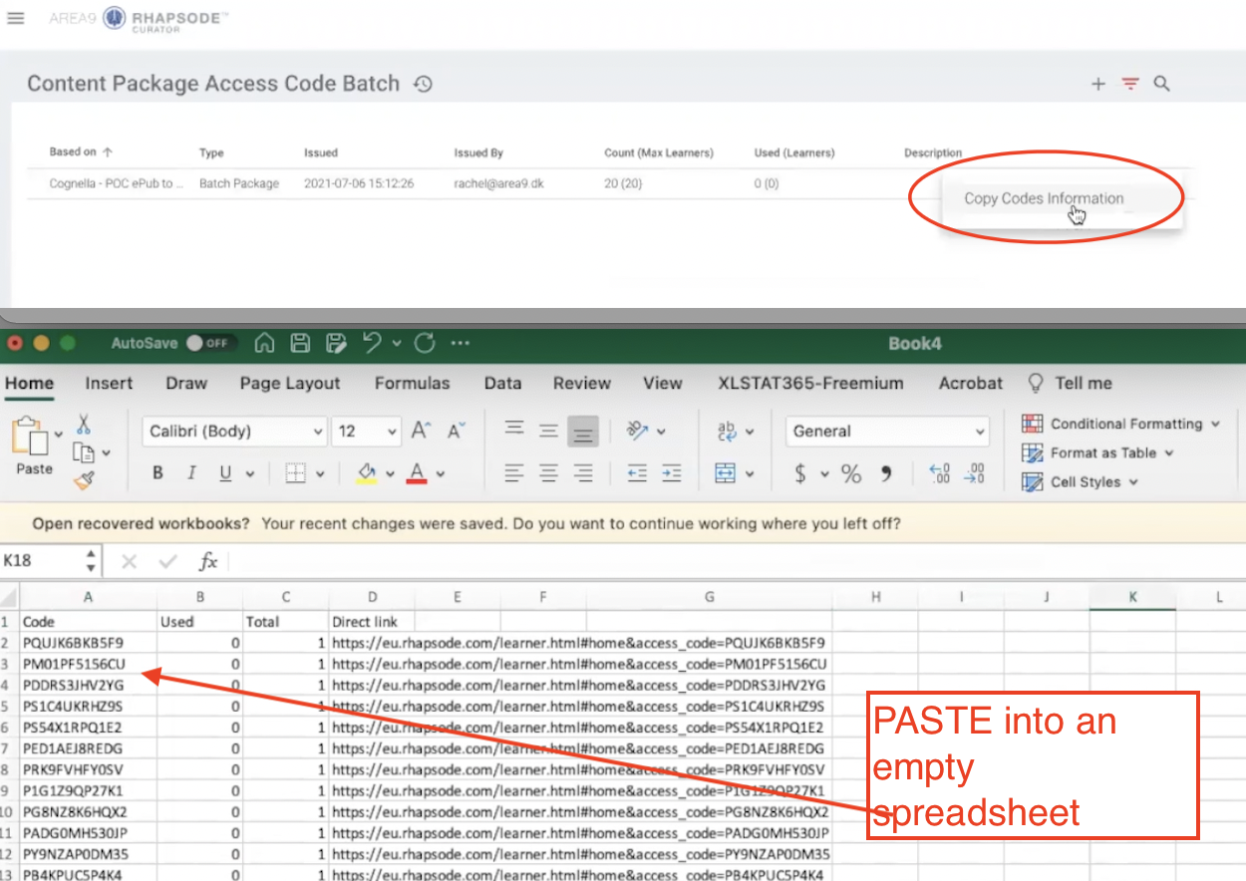The height and width of the screenshot is (881, 1246).
Task: Click the fx insert function button
Action: click(x=207, y=561)
